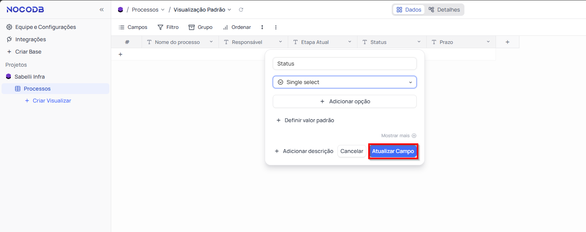This screenshot has height=232, width=586.
Task: Open the three-dot more options menu in toolbar
Action: (x=275, y=27)
